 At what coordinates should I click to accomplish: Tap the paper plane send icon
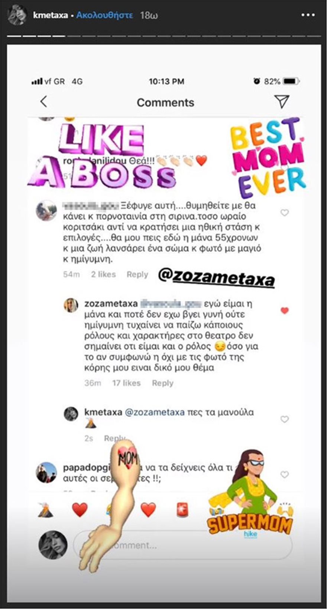(x=282, y=101)
